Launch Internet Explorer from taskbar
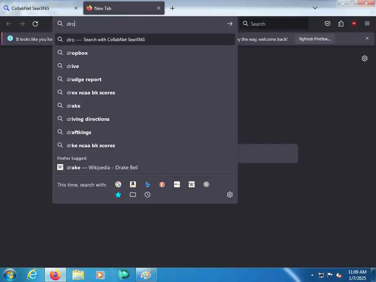The width and height of the screenshot is (376, 282). [x=33, y=275]
